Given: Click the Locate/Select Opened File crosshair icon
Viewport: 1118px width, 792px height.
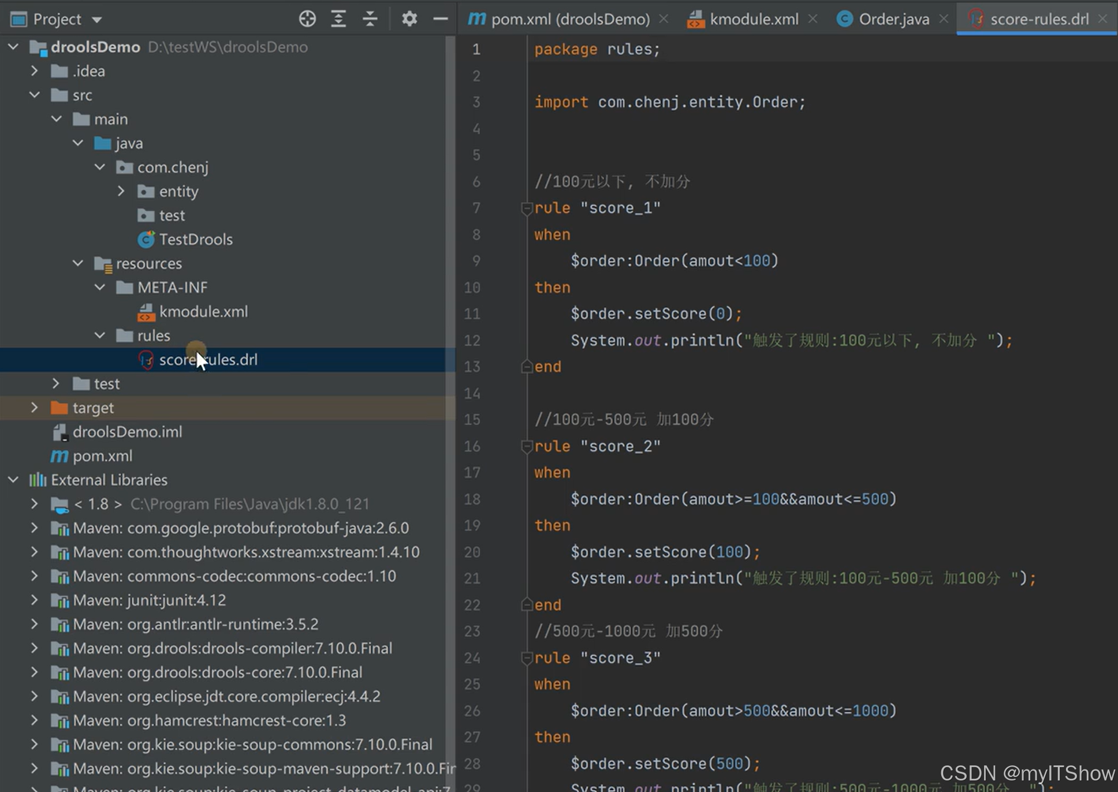Looking at the screenshot, I should click(307, 19).
